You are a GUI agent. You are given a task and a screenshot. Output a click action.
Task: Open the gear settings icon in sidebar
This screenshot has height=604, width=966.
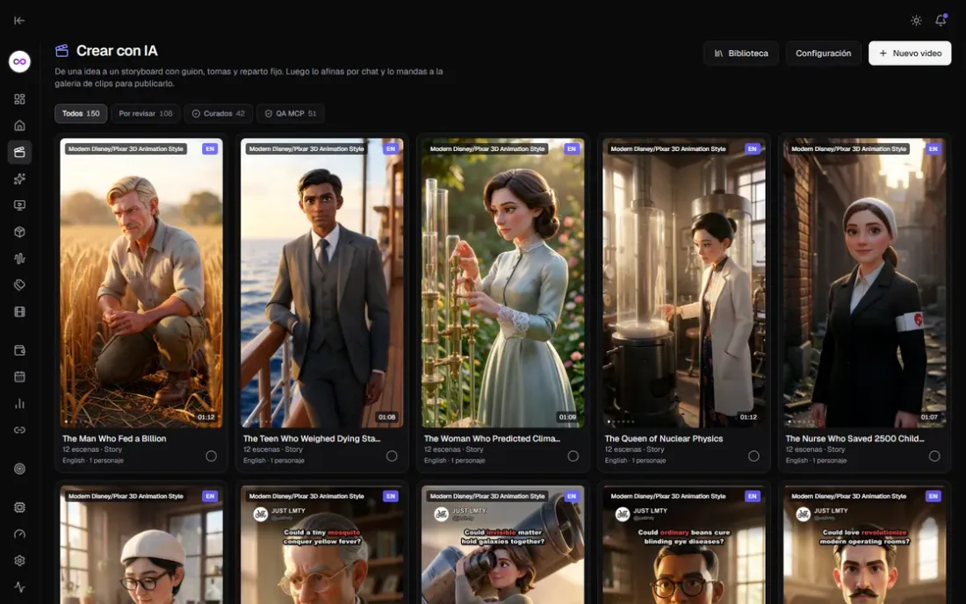[19, 560]
